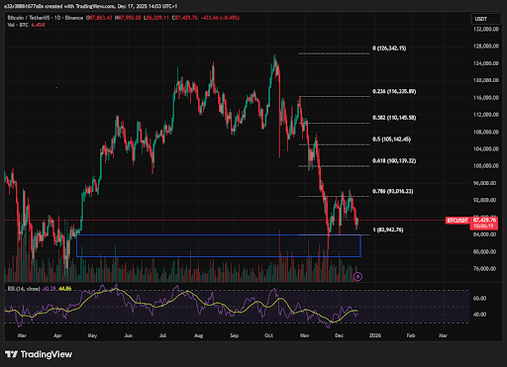Image resolution: width=507 pixels, height=367 pixels.
Task: Click the yellow RSI value 44.06
Action: point(65,289)
